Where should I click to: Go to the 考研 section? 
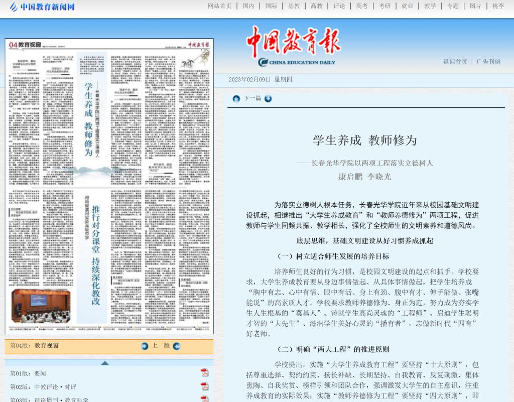click(x=384, y=6)
